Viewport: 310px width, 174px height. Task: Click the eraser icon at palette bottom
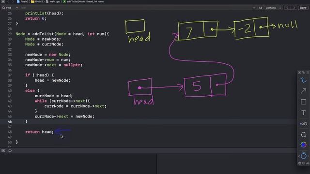point(299,163)
